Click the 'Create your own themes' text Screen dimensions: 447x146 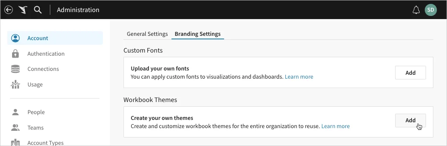click(x=162, y=118)
